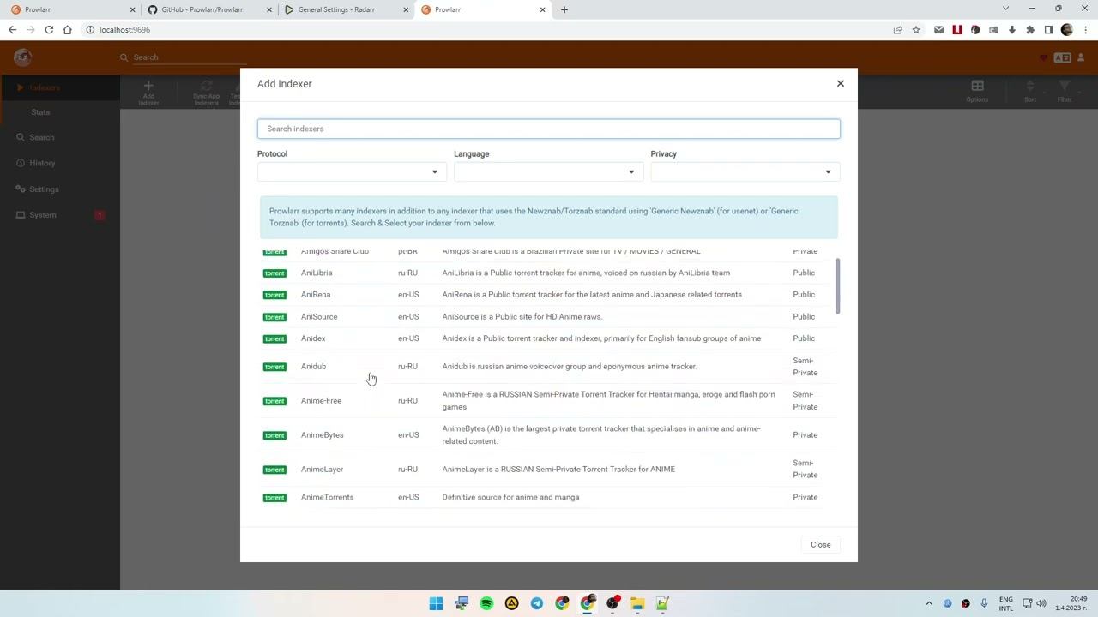Open the Options toolbar button
This screenshot has width=1098, height=617.
977,91
